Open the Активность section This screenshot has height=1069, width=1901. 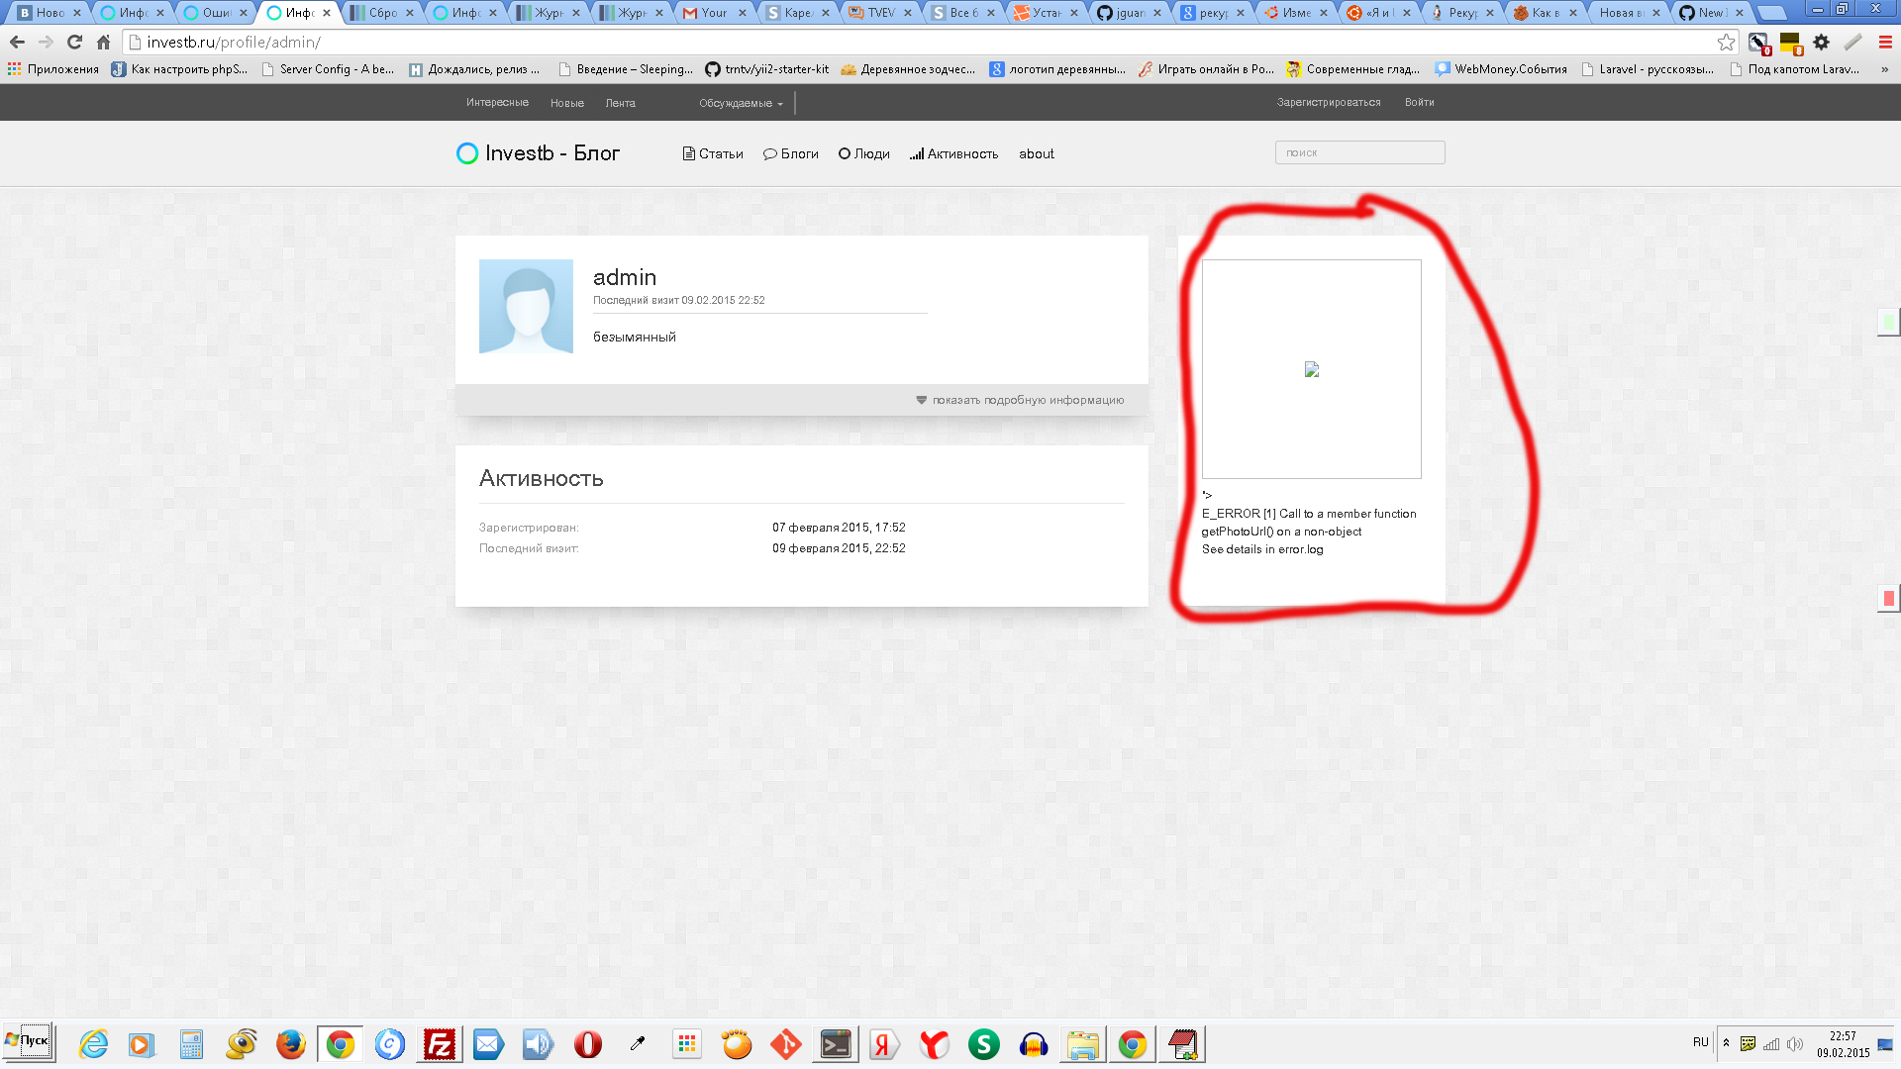pos(953,154)
